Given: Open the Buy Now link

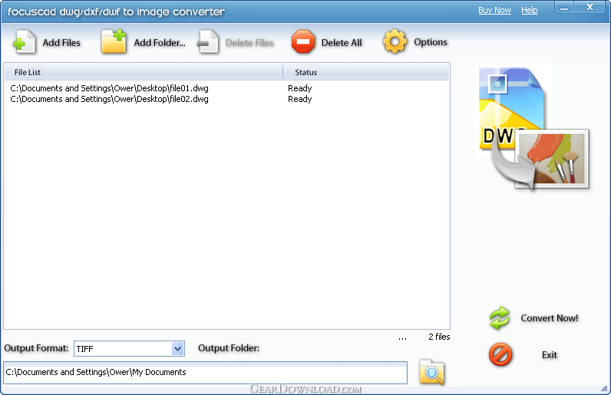Looking at the screenshot, I should tap(494, 10).
